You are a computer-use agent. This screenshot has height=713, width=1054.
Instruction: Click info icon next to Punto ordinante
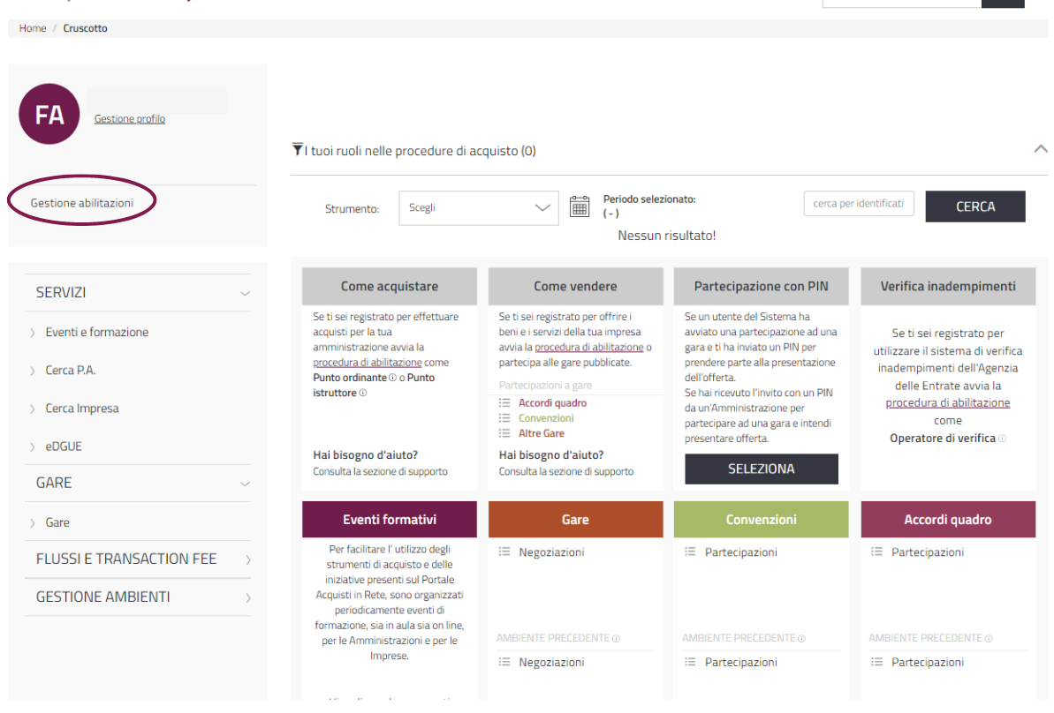(392, 378)
